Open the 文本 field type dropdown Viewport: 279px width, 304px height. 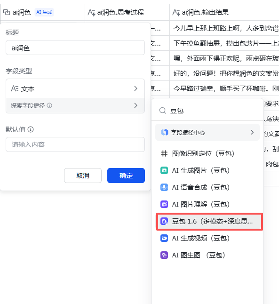coord(75,88)
